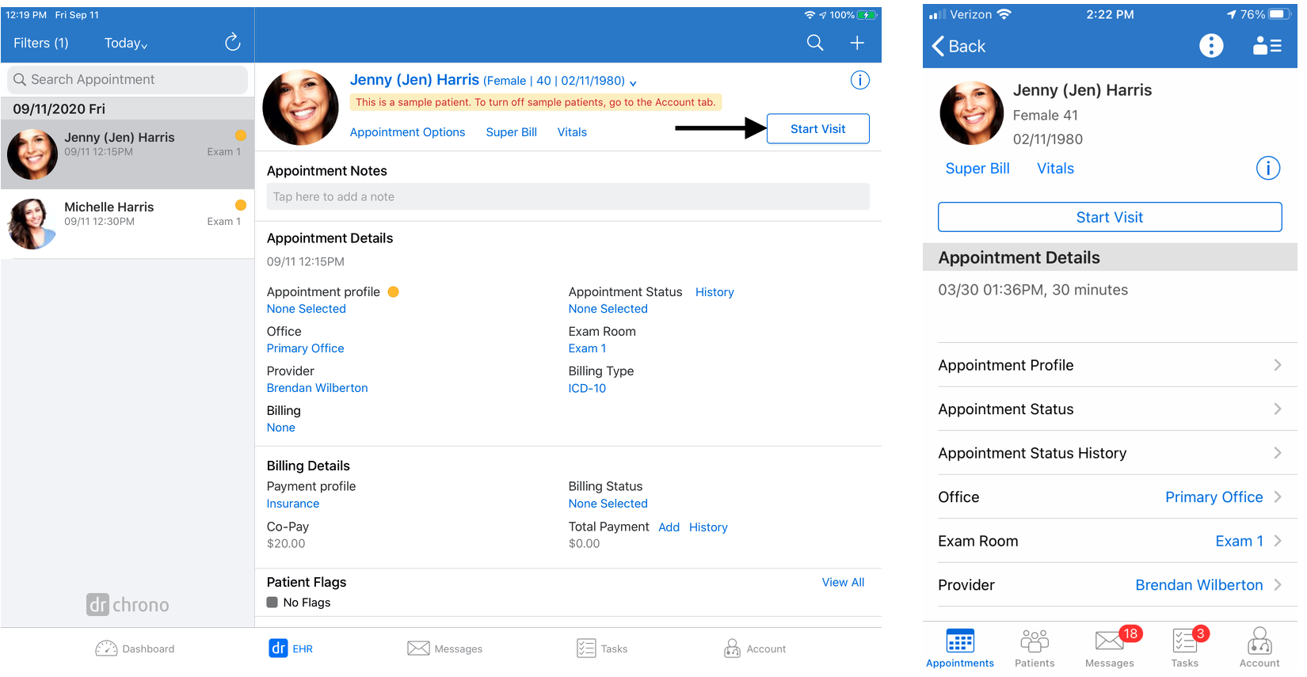Change exam room Exam 1 on iPad
This screenshot has width=1307, height=677.
click(x=587, y=348)
